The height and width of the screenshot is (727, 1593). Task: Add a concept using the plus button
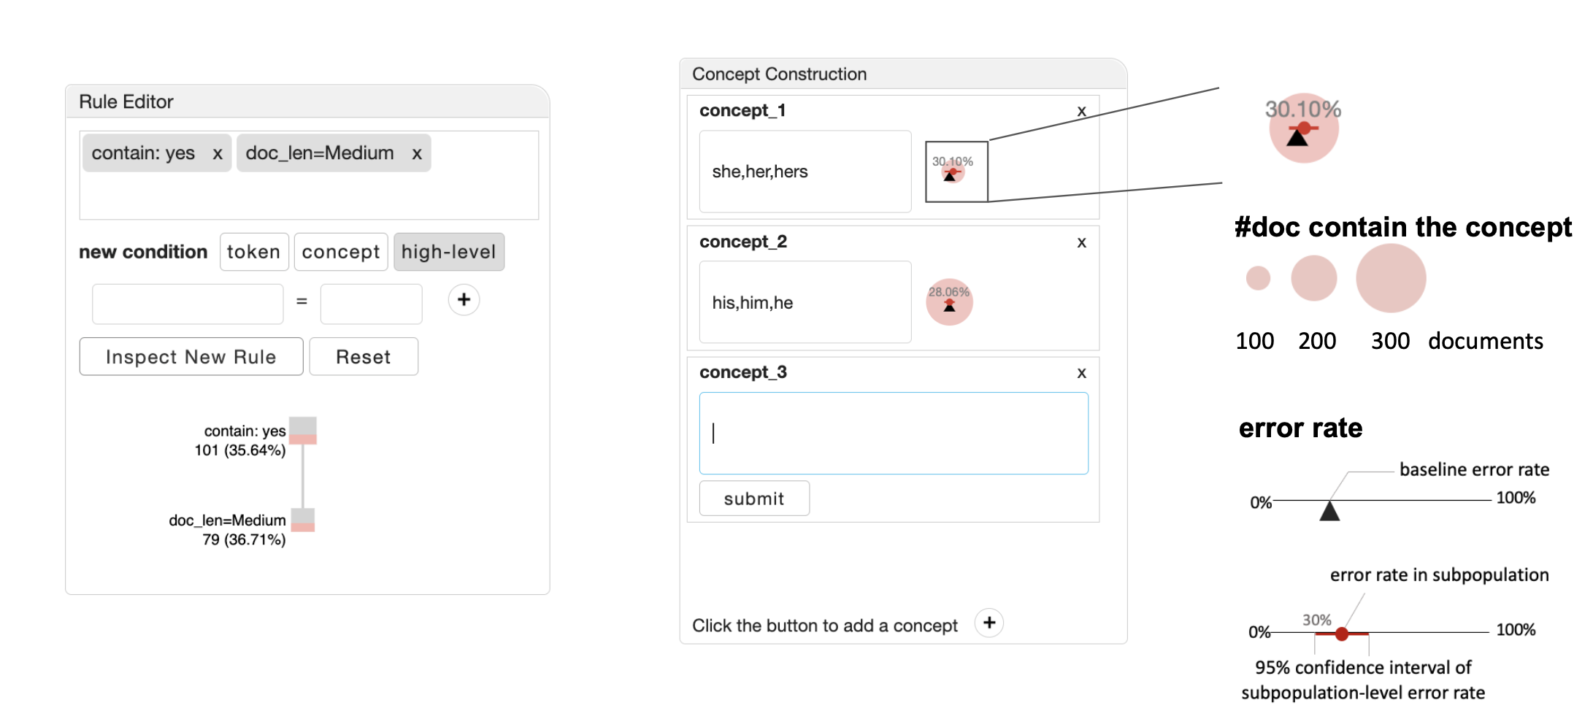tap(989, 623)
